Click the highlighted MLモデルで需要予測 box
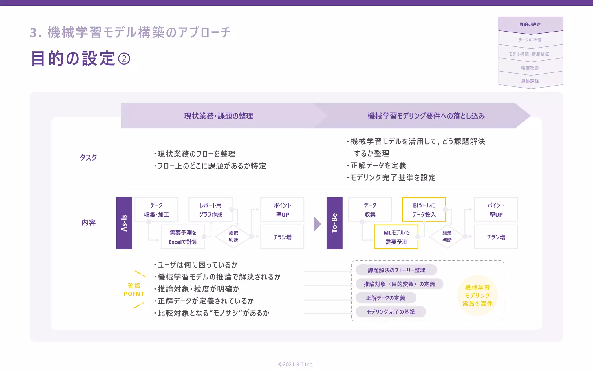593x371 pixels. (x=396, y=237)
